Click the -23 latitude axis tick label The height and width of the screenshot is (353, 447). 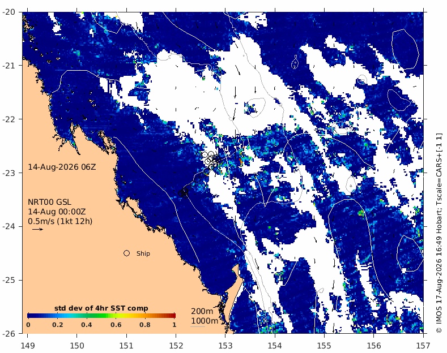point(10,173)
